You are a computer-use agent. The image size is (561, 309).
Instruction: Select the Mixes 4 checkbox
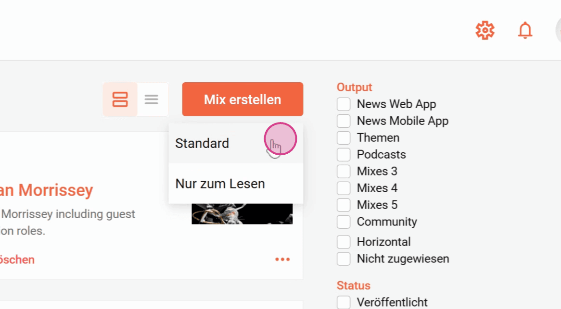point(344,188)
